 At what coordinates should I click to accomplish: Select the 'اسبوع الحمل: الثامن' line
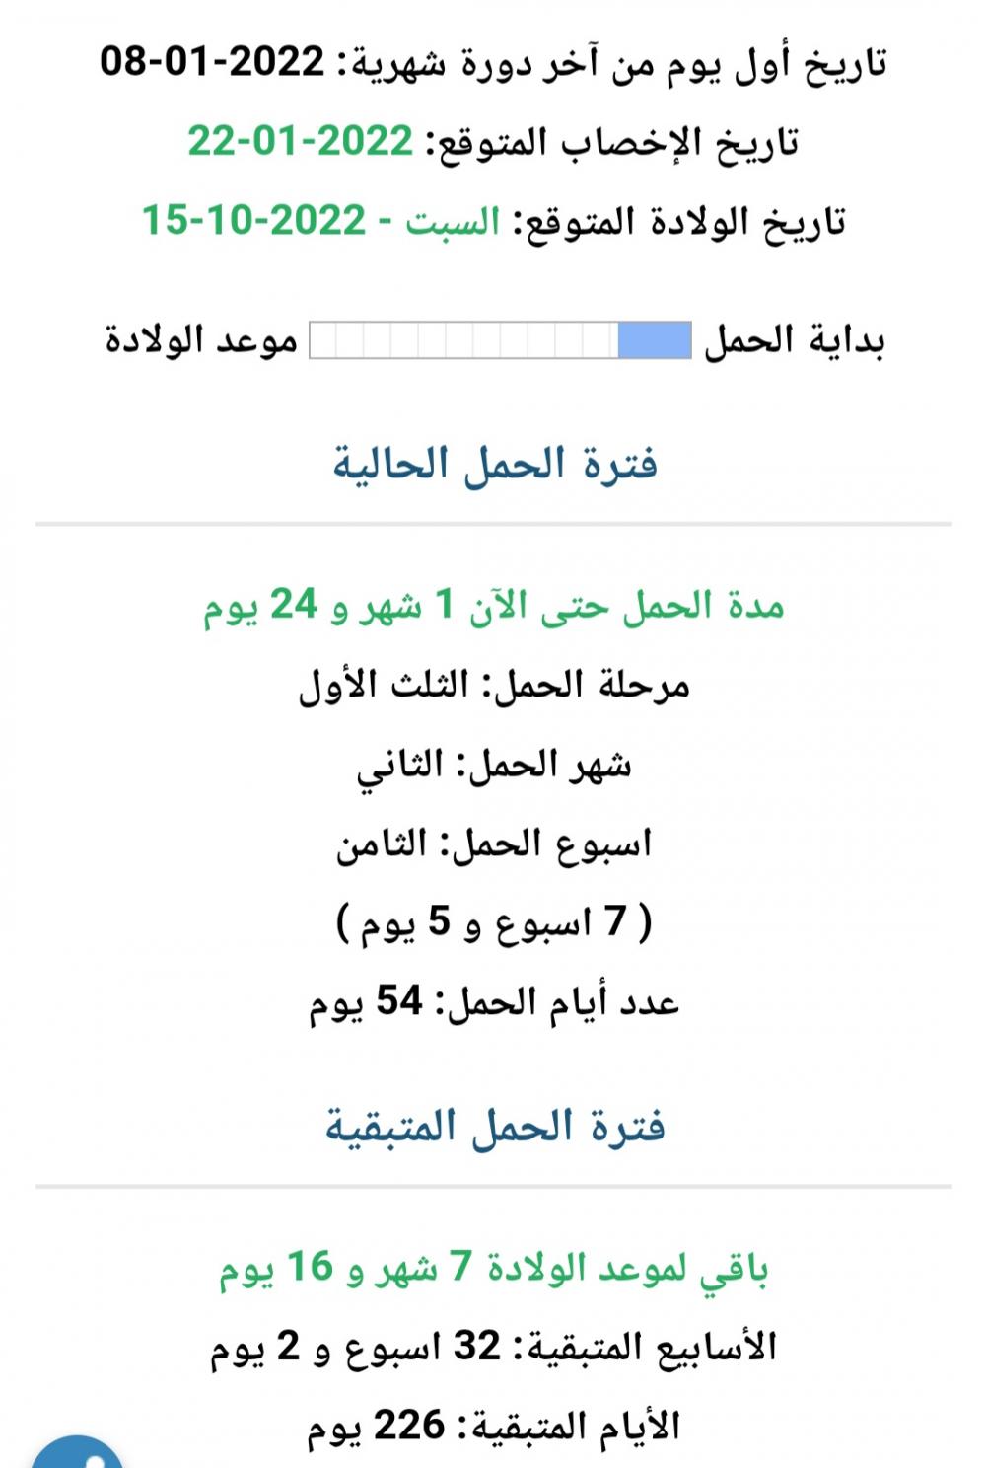(494, 844)
